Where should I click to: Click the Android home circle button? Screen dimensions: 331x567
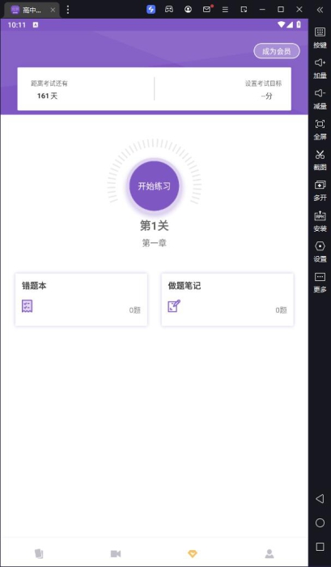pyautogui.click(x=320, y=523)
